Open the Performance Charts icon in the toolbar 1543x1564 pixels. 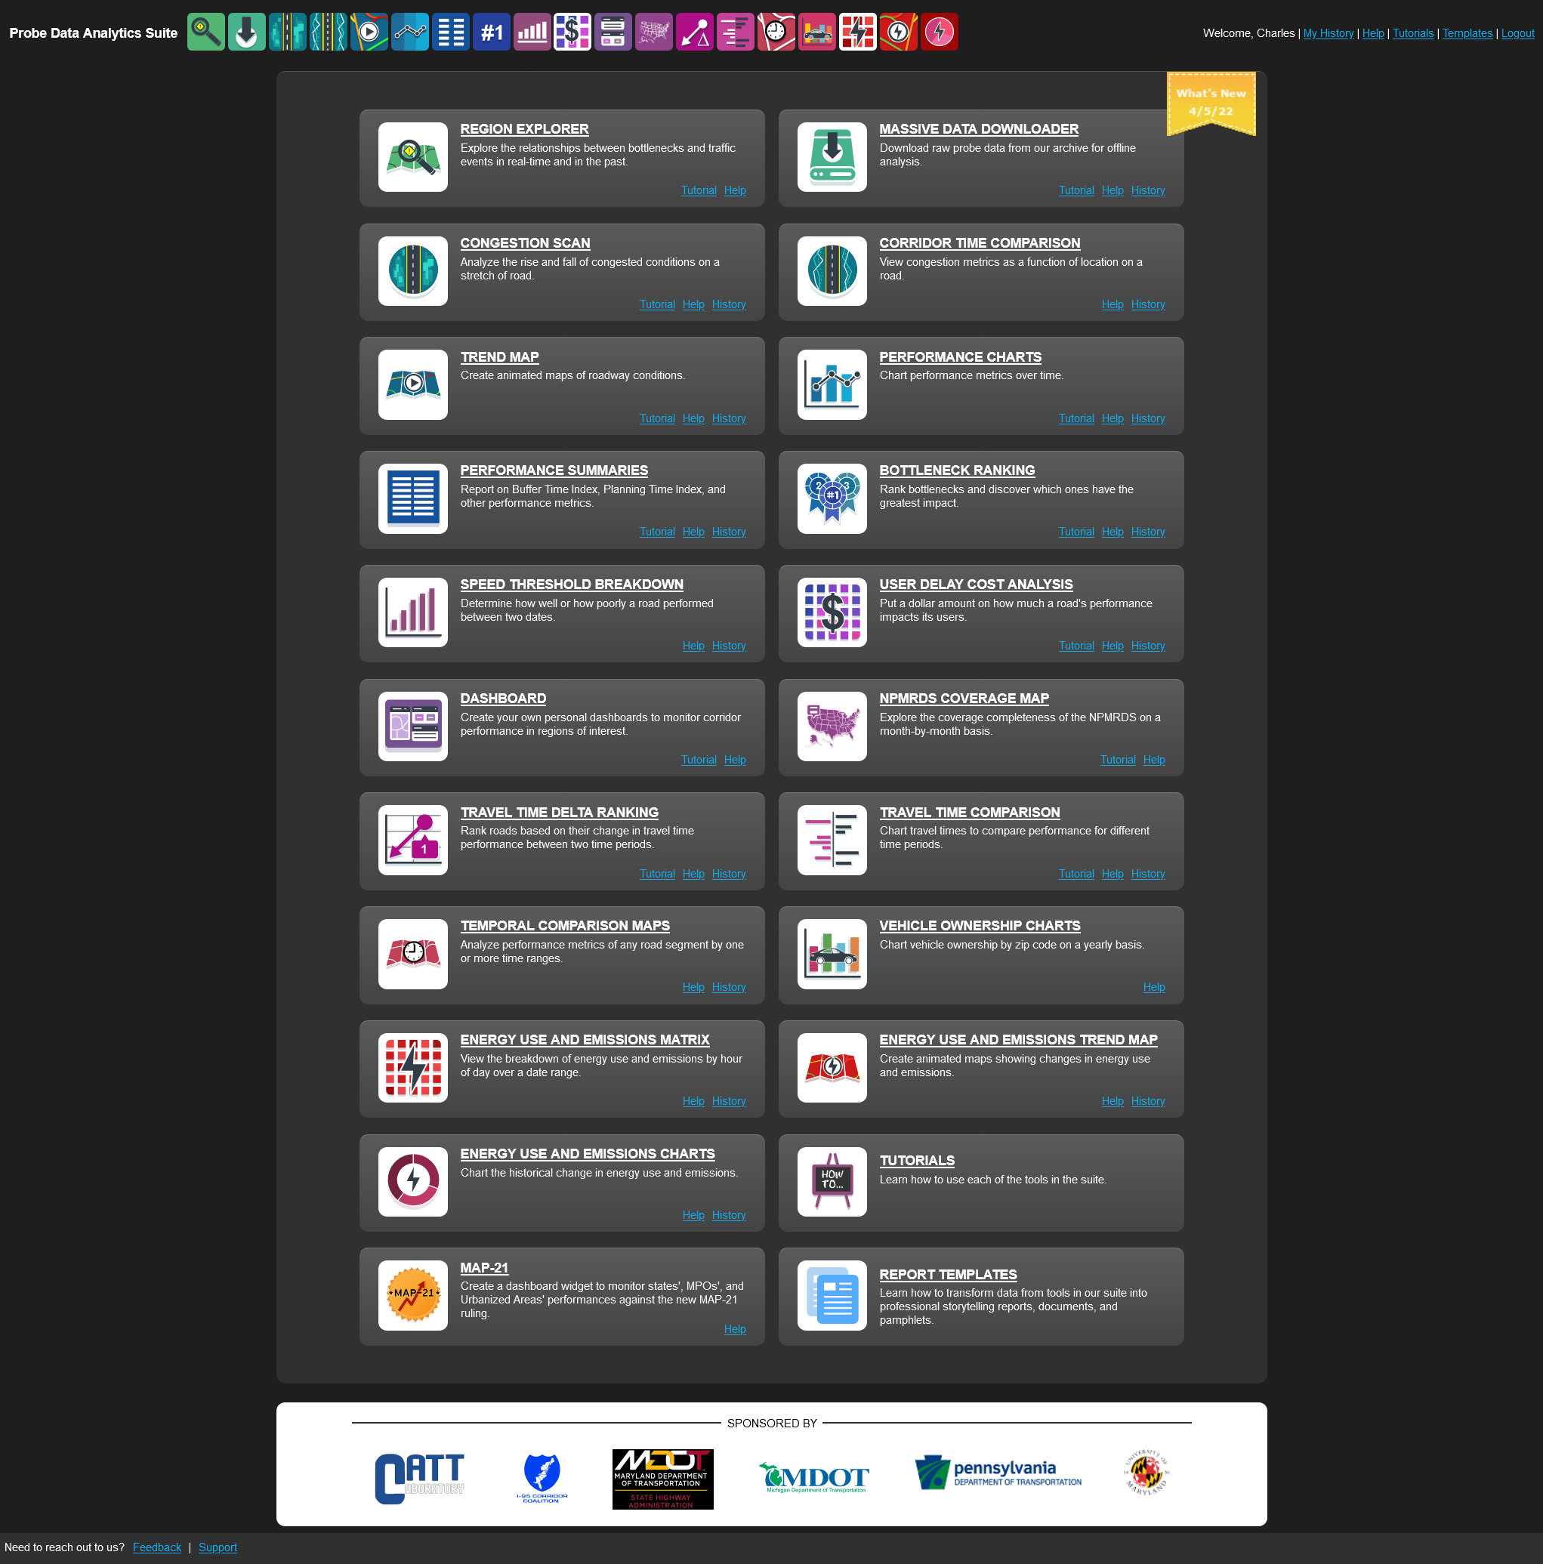pos(410,32)
